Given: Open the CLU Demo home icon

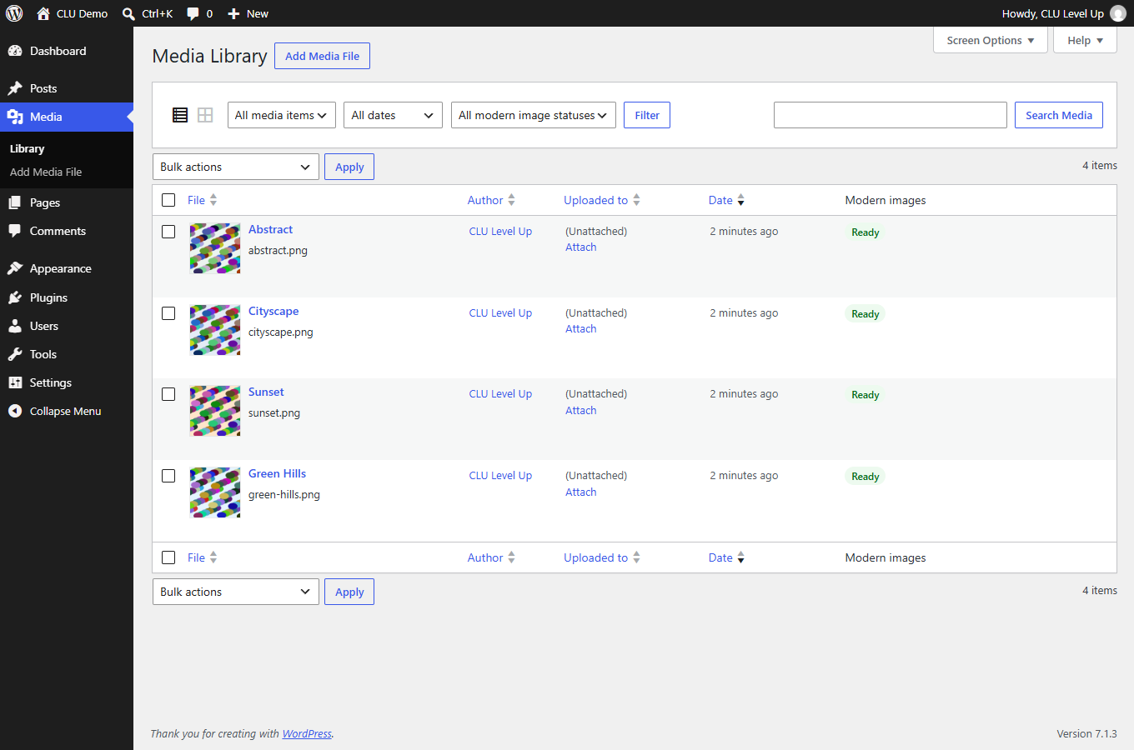Looking at the screenshot, I should coord(43,13).
